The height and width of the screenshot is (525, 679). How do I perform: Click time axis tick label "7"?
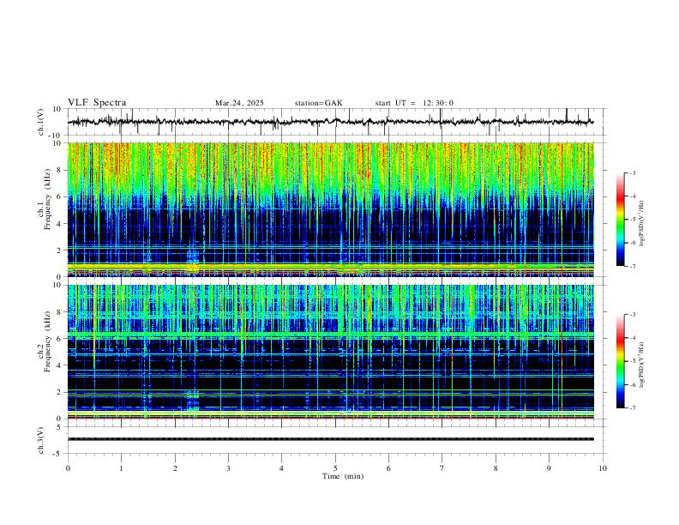442,468
